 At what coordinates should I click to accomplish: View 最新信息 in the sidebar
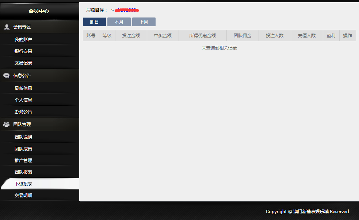23,88
